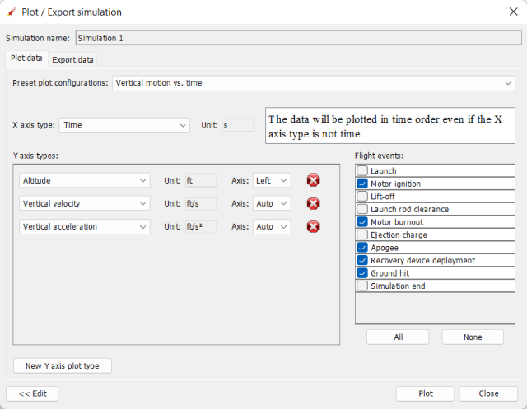Image resolution: width=527 pixels, height=409 pixels.
Task: Remove the Vertical acceleration row
Action: [313, 226]
